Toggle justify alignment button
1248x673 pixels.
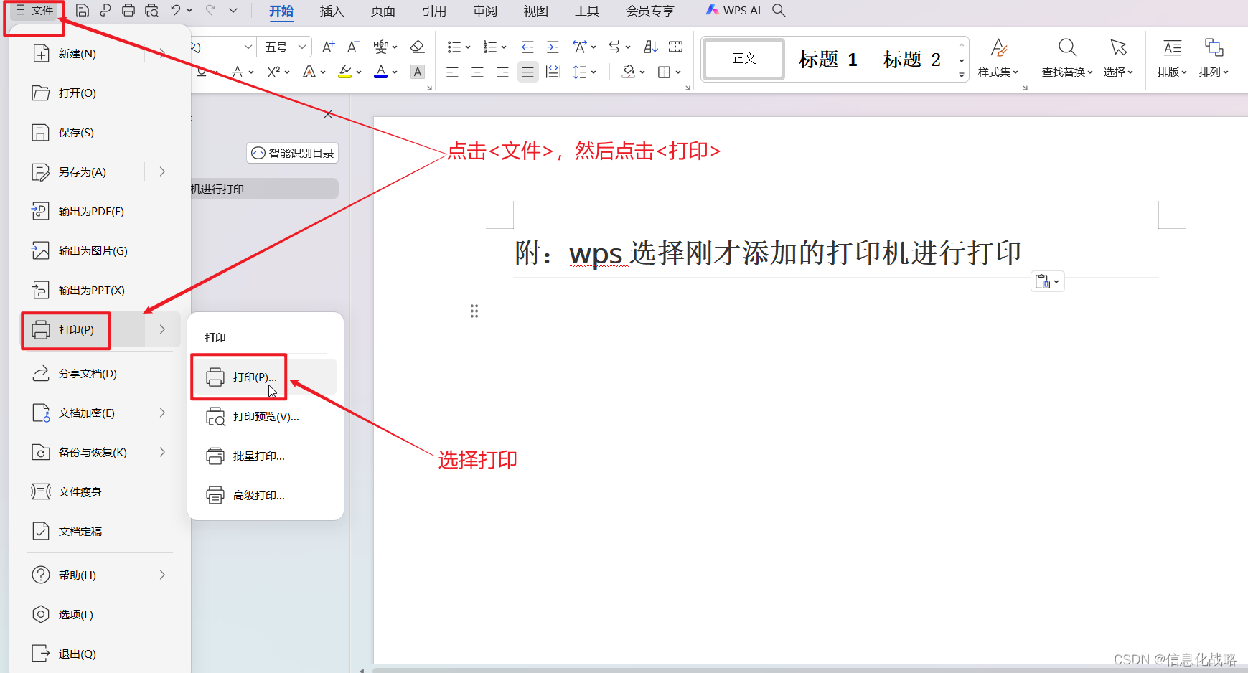pyautogui.click(x=527, y=72)
